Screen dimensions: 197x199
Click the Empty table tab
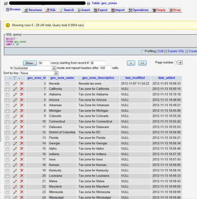[x=159, y=10]
